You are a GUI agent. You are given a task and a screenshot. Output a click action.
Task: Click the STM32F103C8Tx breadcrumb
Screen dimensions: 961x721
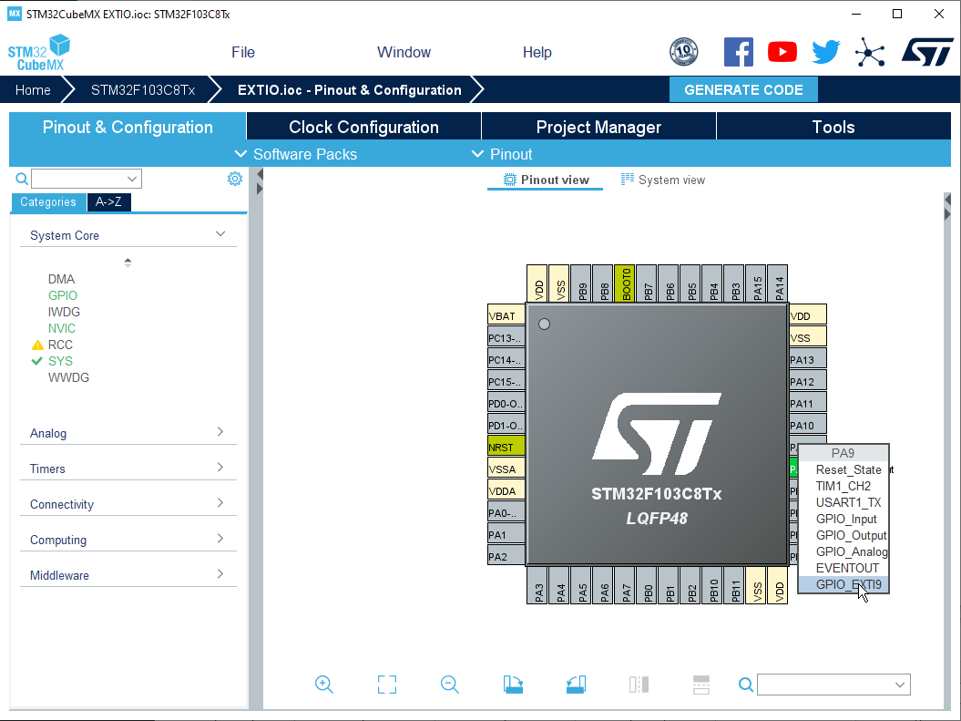(143, 90)
